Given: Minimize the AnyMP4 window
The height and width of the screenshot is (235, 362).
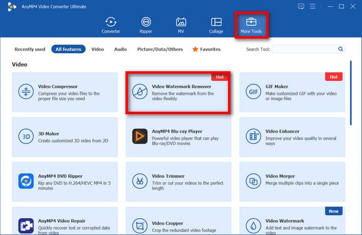Looking at the screenshot, I should click(x=330, y=7).
